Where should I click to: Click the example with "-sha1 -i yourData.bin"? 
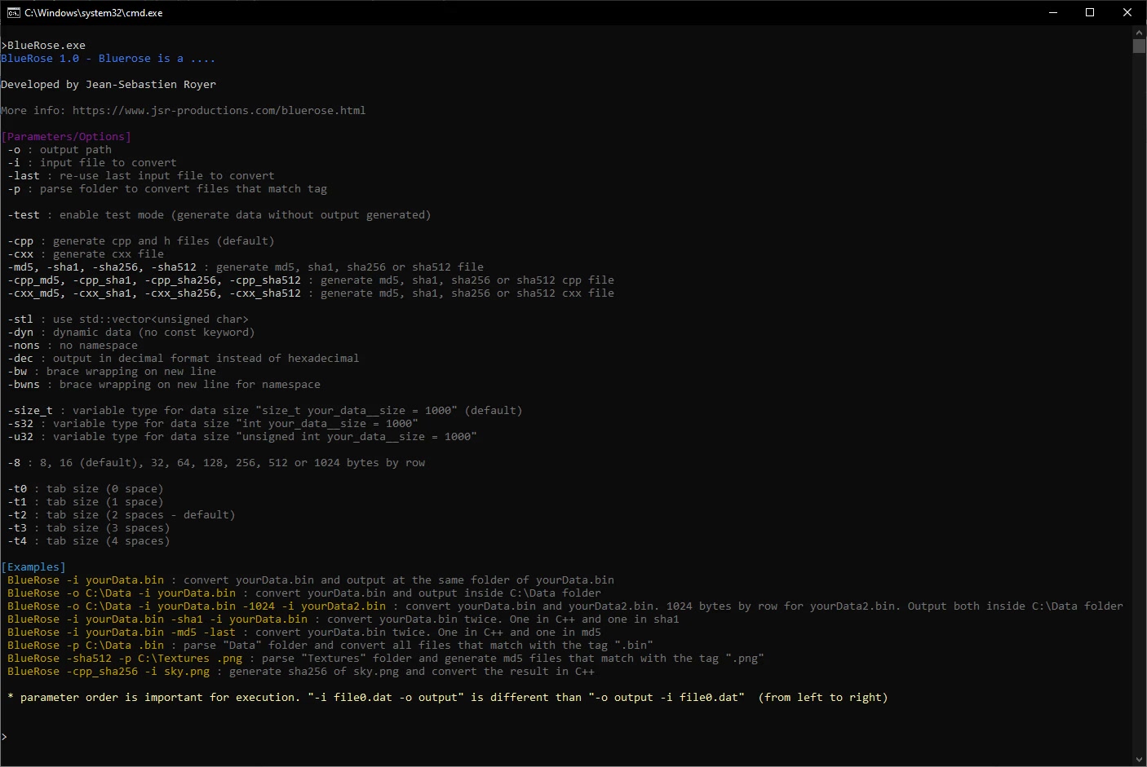point(343,619)
